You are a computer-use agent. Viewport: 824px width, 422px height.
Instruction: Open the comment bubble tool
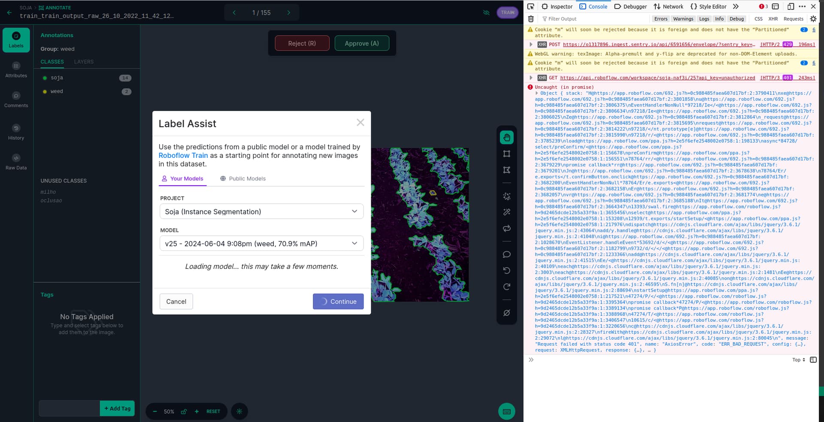[507, 255]
